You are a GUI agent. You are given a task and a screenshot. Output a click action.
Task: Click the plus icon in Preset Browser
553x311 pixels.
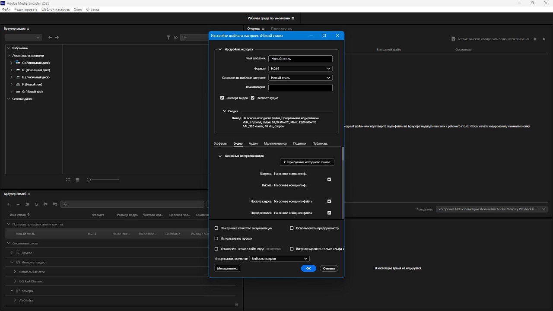click(9, 204)
